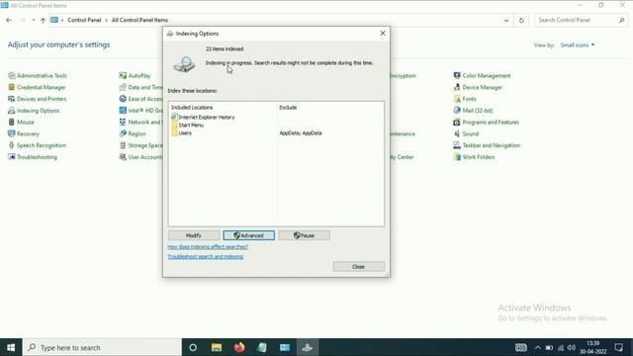The width and height of the screenshot is (633, 356).
Task: Open Troubleshooting icon
Action: tap(11, 157)
